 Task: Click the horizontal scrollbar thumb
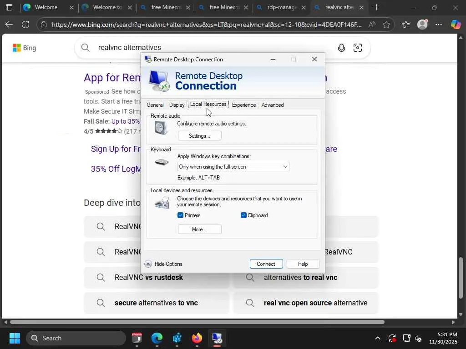tap(197, 322)
